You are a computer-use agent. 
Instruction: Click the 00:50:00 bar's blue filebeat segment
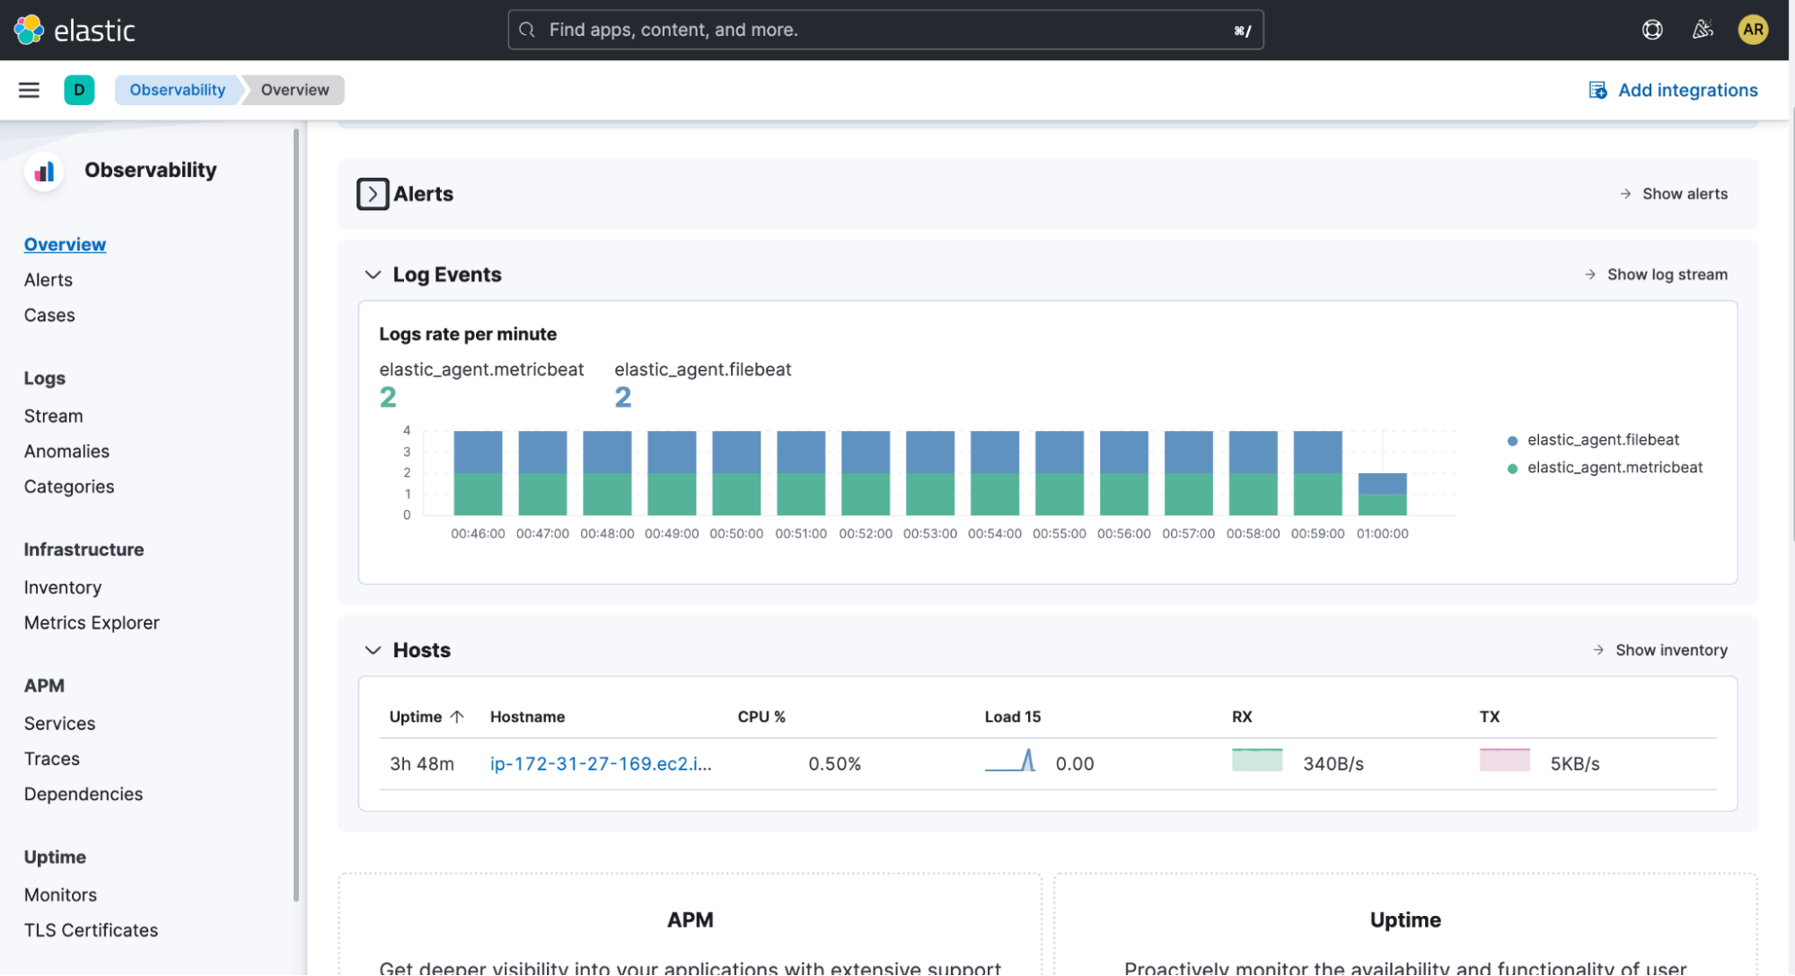point(736,452)
